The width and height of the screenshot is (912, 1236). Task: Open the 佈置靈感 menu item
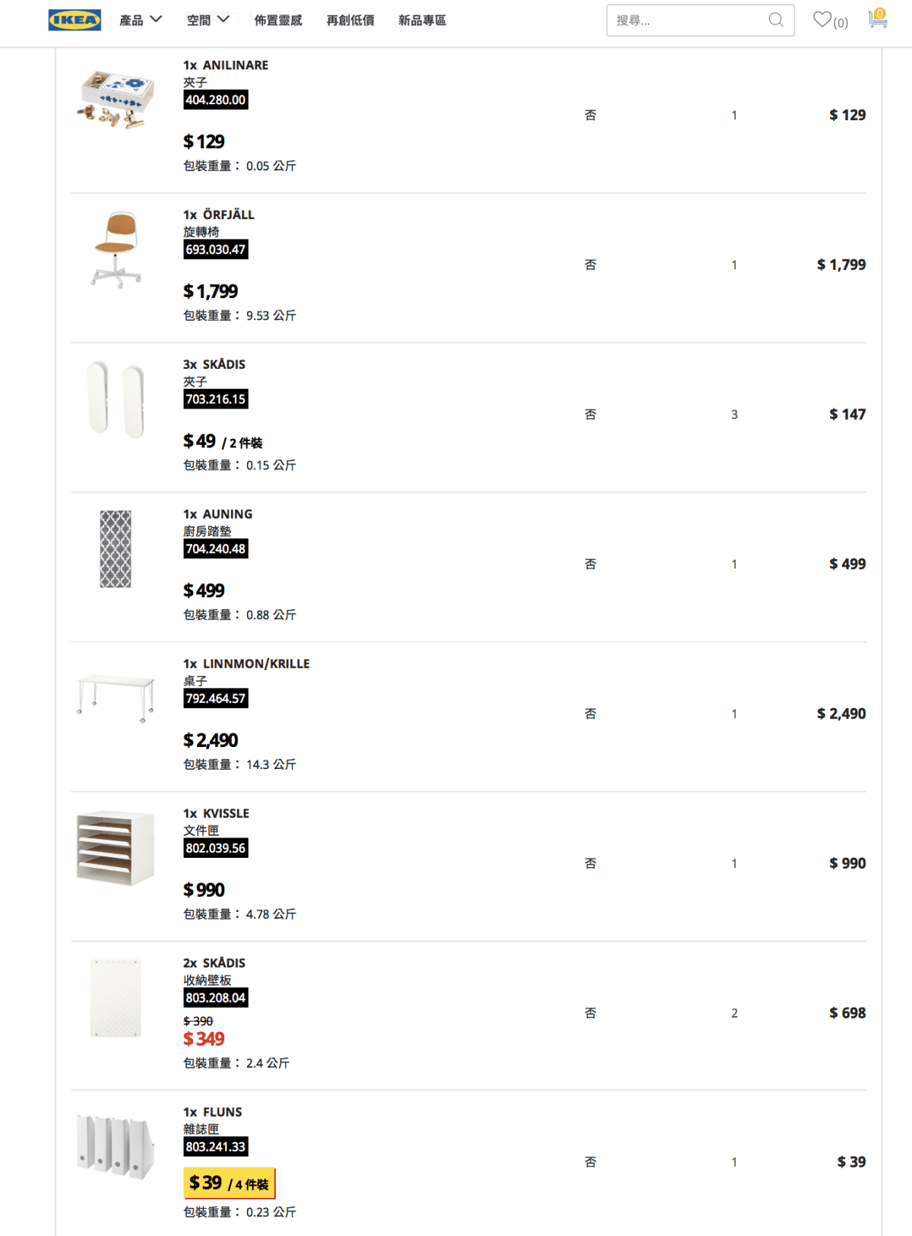278,21
